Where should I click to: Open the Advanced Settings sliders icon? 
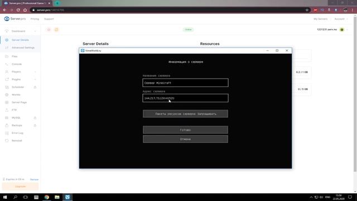(7, 47)
